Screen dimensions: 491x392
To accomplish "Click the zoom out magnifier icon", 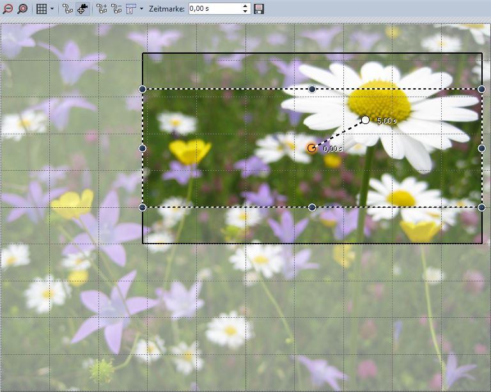I will tap(8, 9).
